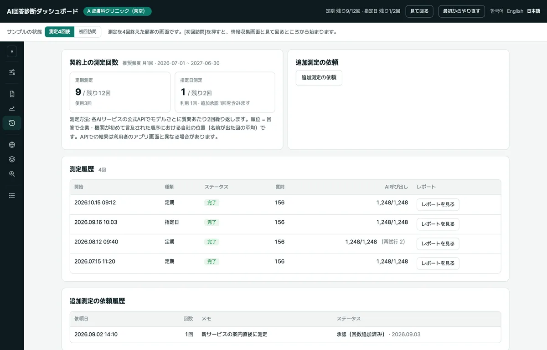The height and width of the screenshot is (350, 547).
Task: View report for 2026.07.15 11:20 measurement
Action: click(438, 264)
